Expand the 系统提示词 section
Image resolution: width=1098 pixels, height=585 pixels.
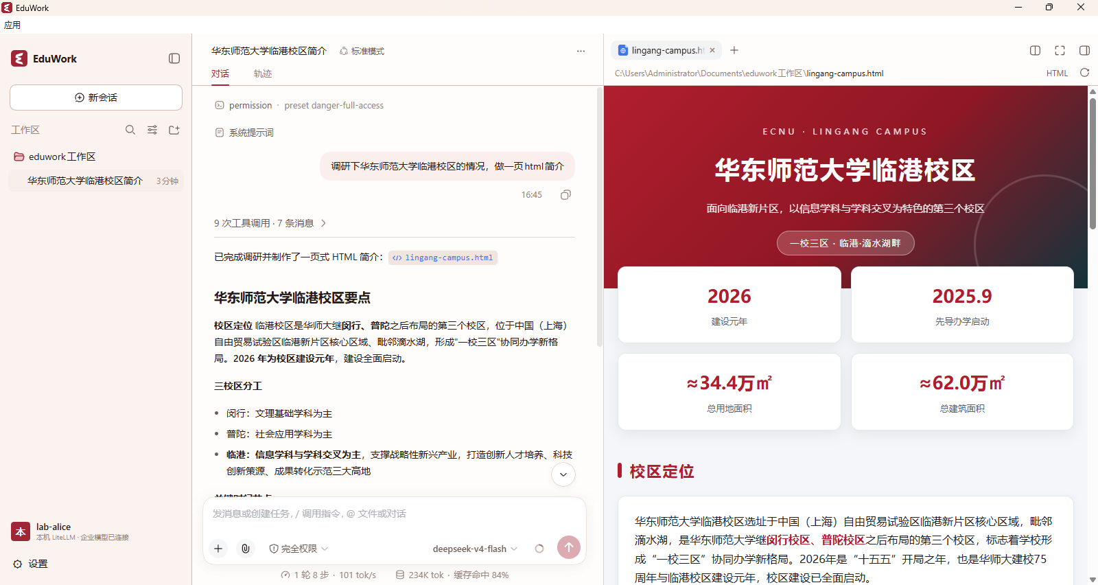(x=244, y=133)
